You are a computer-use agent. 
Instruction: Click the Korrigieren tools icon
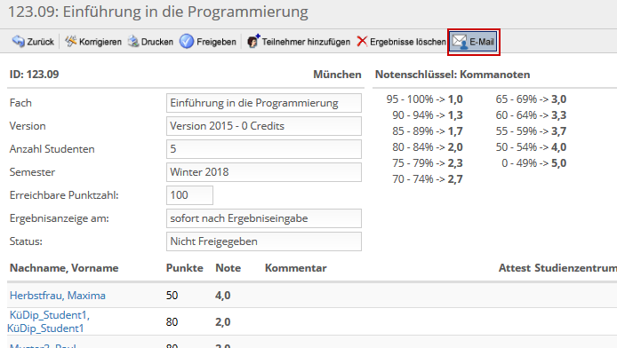tap(71, 41)
